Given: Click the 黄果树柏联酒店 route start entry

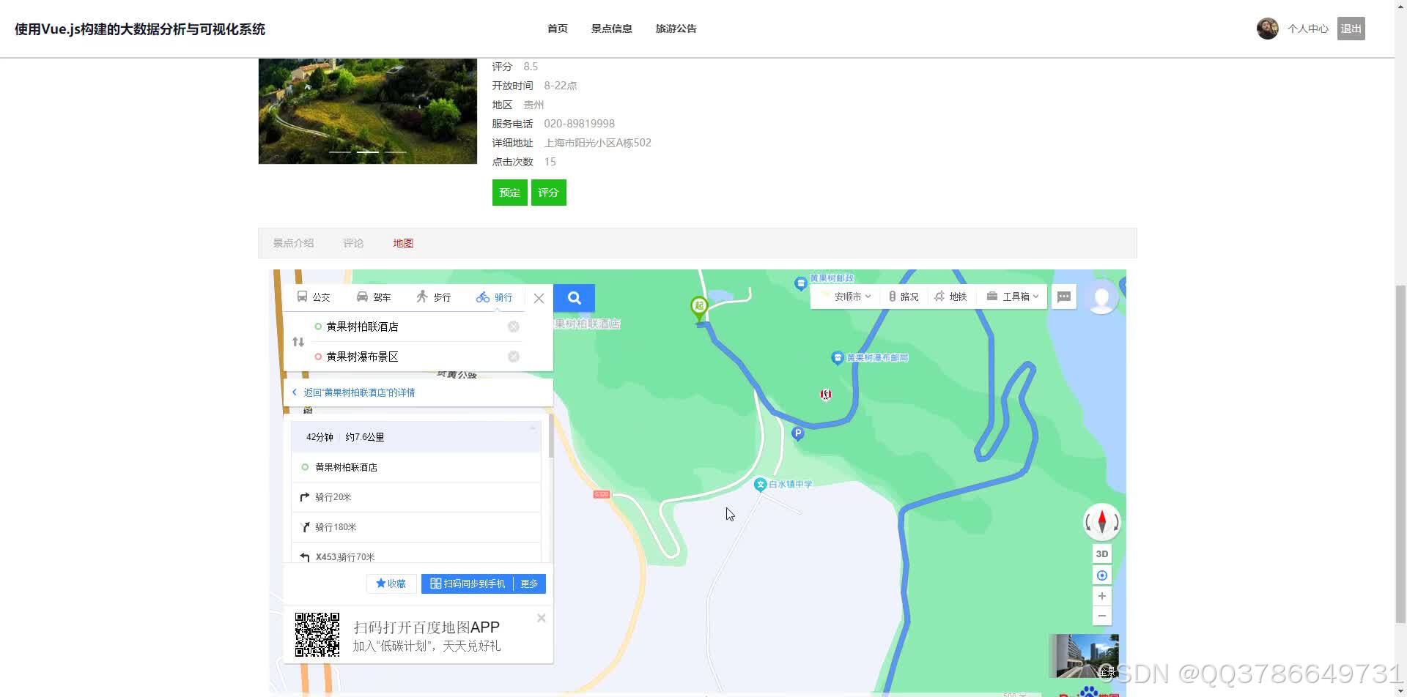Looking at the screenshot, I should (416, 467).
